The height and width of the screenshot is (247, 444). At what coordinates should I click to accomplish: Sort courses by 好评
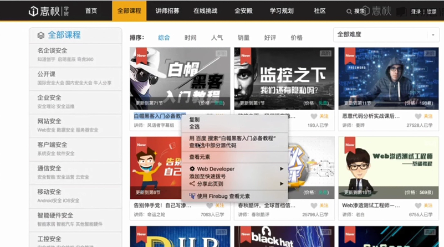(x=270, y=38)
